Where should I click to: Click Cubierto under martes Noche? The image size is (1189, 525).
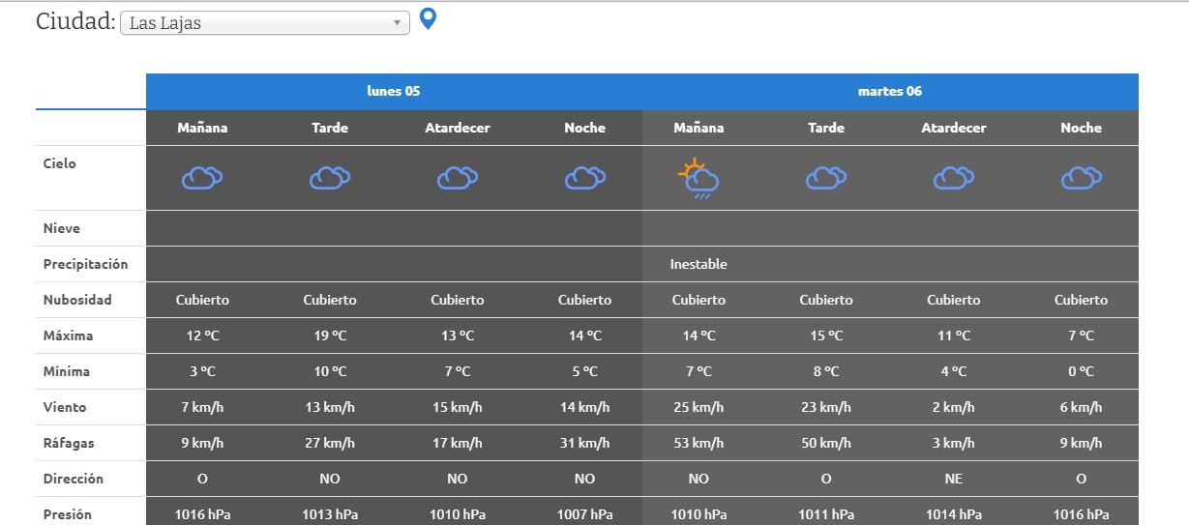click(x=1082, y=300)
